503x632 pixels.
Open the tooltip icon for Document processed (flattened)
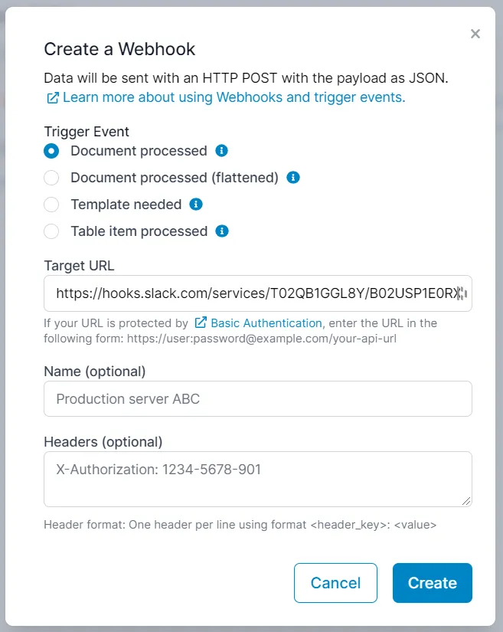coord(291,178)
